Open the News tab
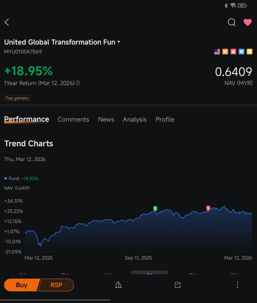 (106, 119)
